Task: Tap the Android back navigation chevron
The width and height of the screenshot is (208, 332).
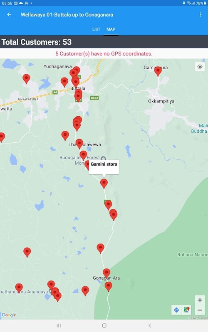Action: click(x=150, y=325)
